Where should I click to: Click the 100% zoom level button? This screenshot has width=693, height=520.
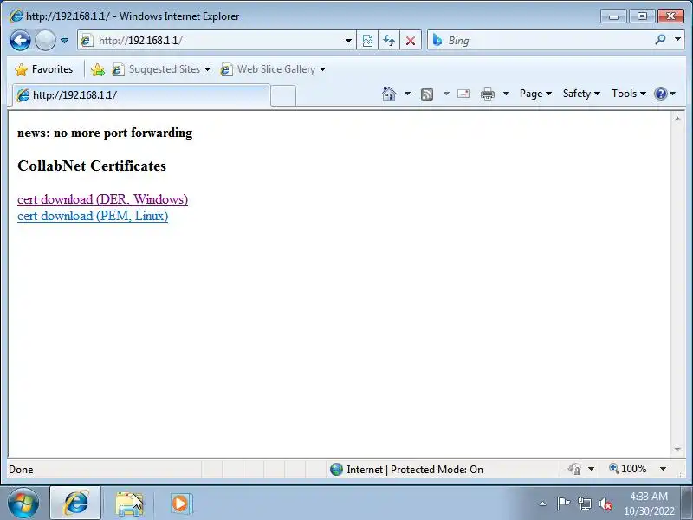pos(627,469)
